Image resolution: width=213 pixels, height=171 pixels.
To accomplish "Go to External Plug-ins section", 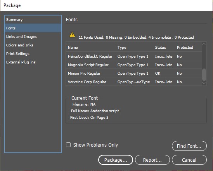I will [33, 62].
